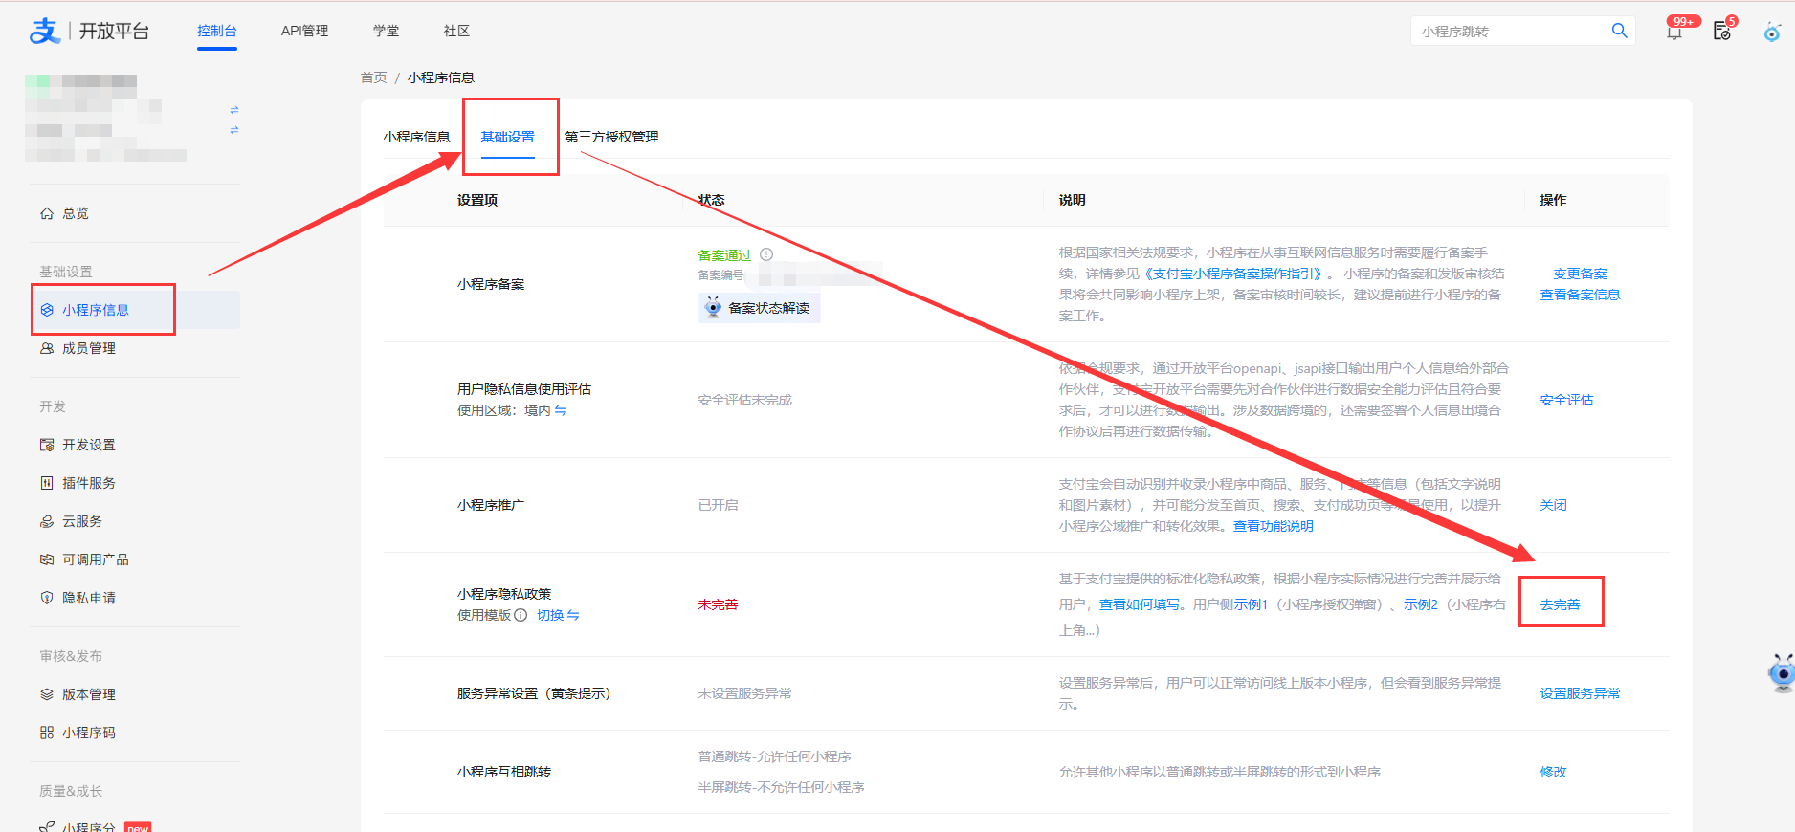The height and width of the screenshot is (832, 1795).
Task: Click the 小程序跳转 search input
Action: click(x=1510, y=31)
